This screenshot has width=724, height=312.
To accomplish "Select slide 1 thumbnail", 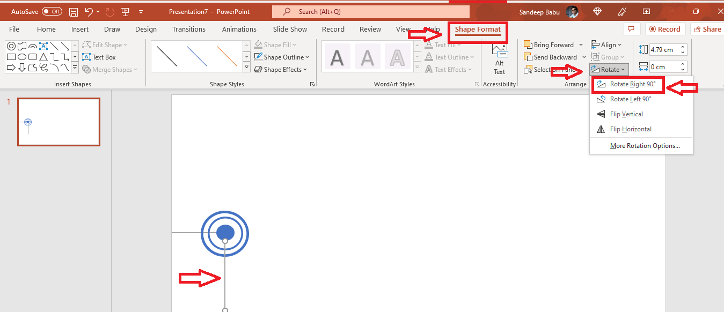I will click(x=58, y=122).
